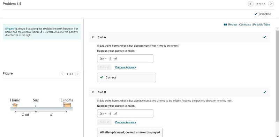This screenshot has width=279, height=137.
Task: Go to previous problem arrow
Action: pyautogui.click(x=250, y=4)
